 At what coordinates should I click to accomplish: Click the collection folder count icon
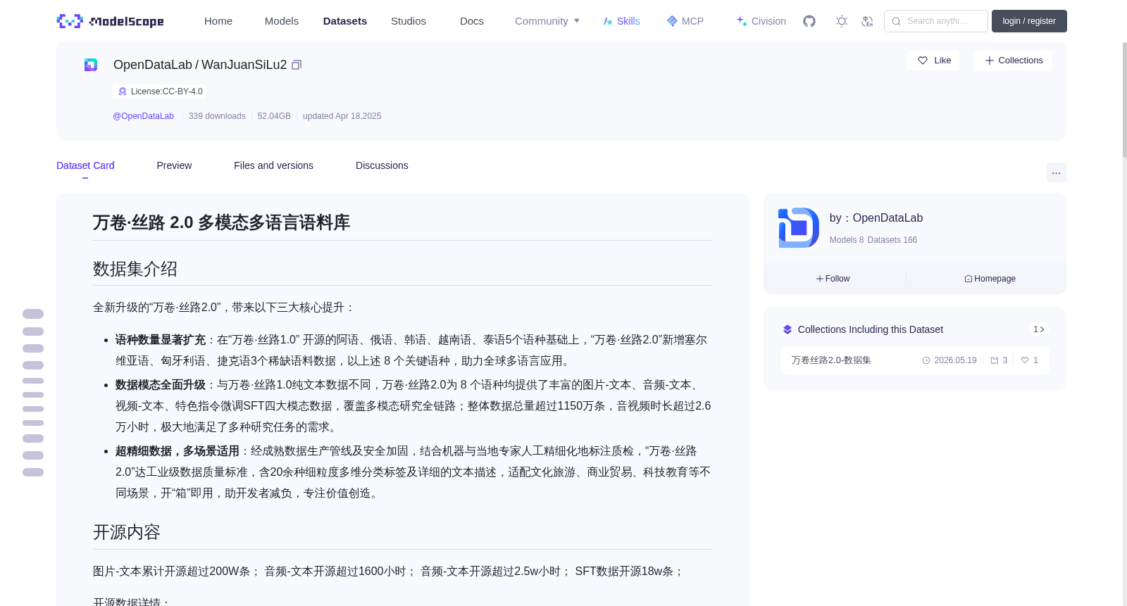click(x=995, y=360)
